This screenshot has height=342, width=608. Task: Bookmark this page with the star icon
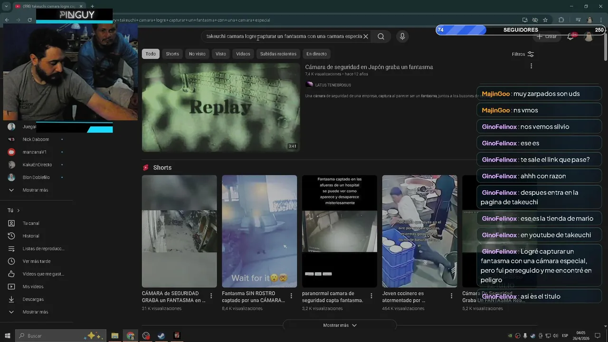point(545,20)
